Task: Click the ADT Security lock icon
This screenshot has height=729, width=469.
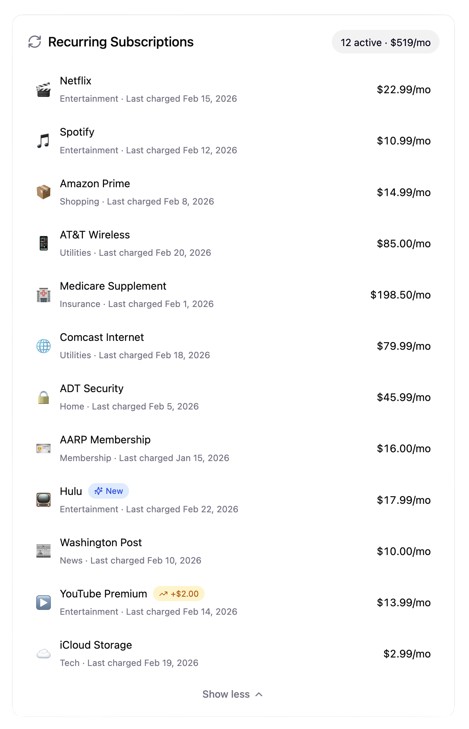Action: [x=43, y=397]
